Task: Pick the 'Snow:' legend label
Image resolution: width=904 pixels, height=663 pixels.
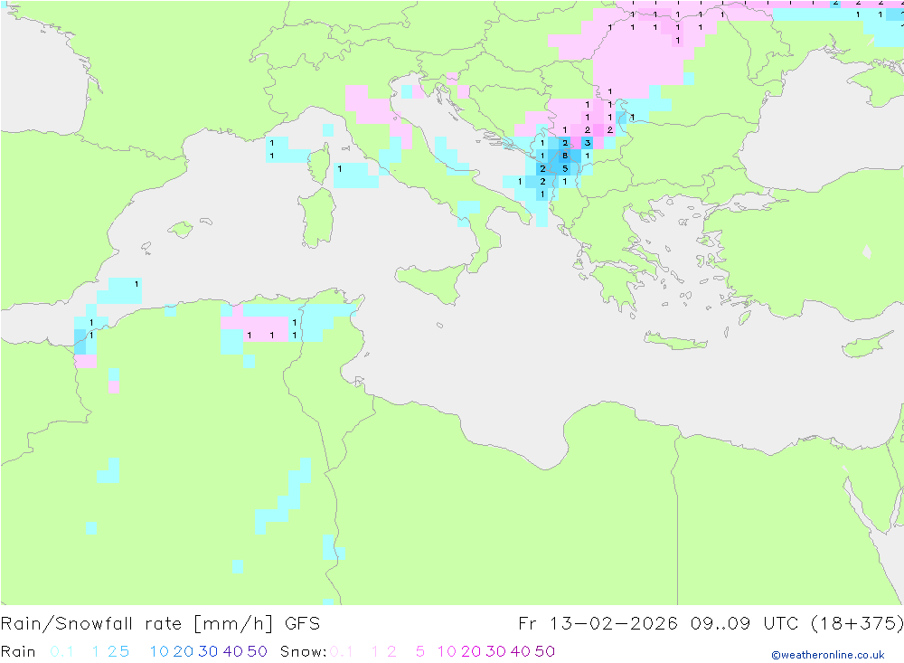Action: [x=303, y=651]
